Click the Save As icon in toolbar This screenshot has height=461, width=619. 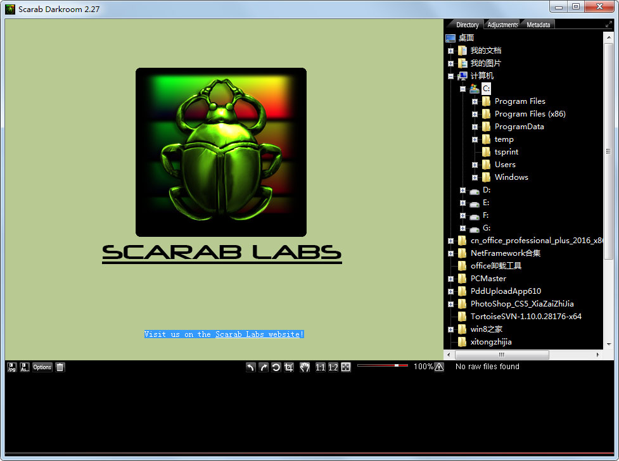tap(25, 367)
